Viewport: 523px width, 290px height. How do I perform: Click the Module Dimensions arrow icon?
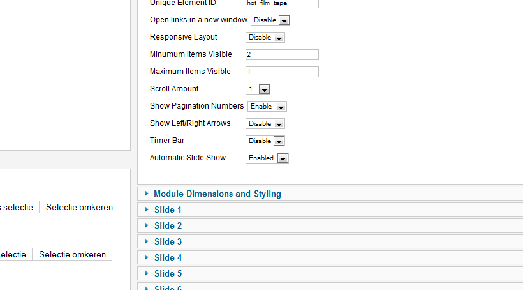tap(147, 194)
